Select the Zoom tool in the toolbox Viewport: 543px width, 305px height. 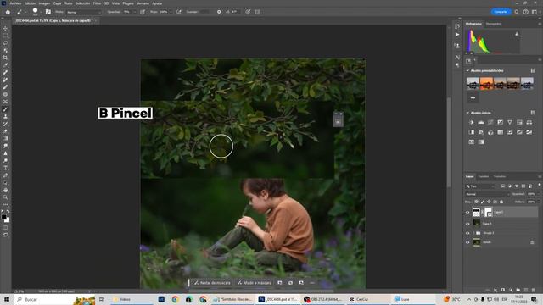point(5,197)
